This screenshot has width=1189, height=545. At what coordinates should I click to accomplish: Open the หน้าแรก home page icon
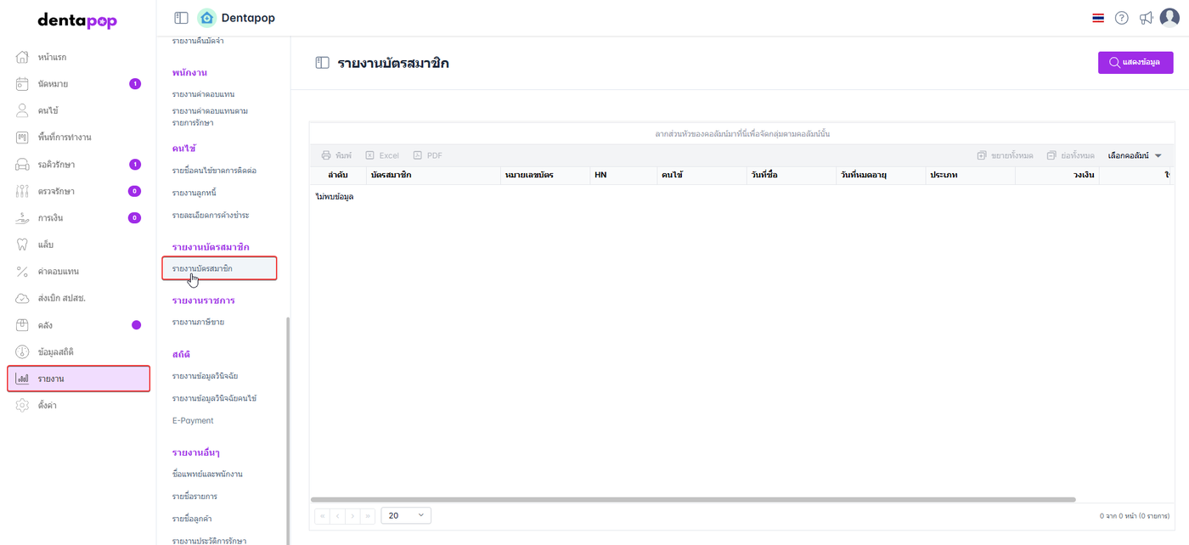point(23,57)
